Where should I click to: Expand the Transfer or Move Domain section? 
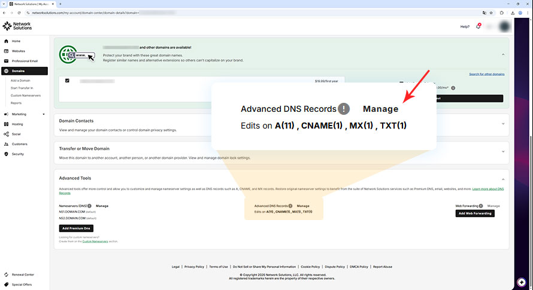(503, 152)
